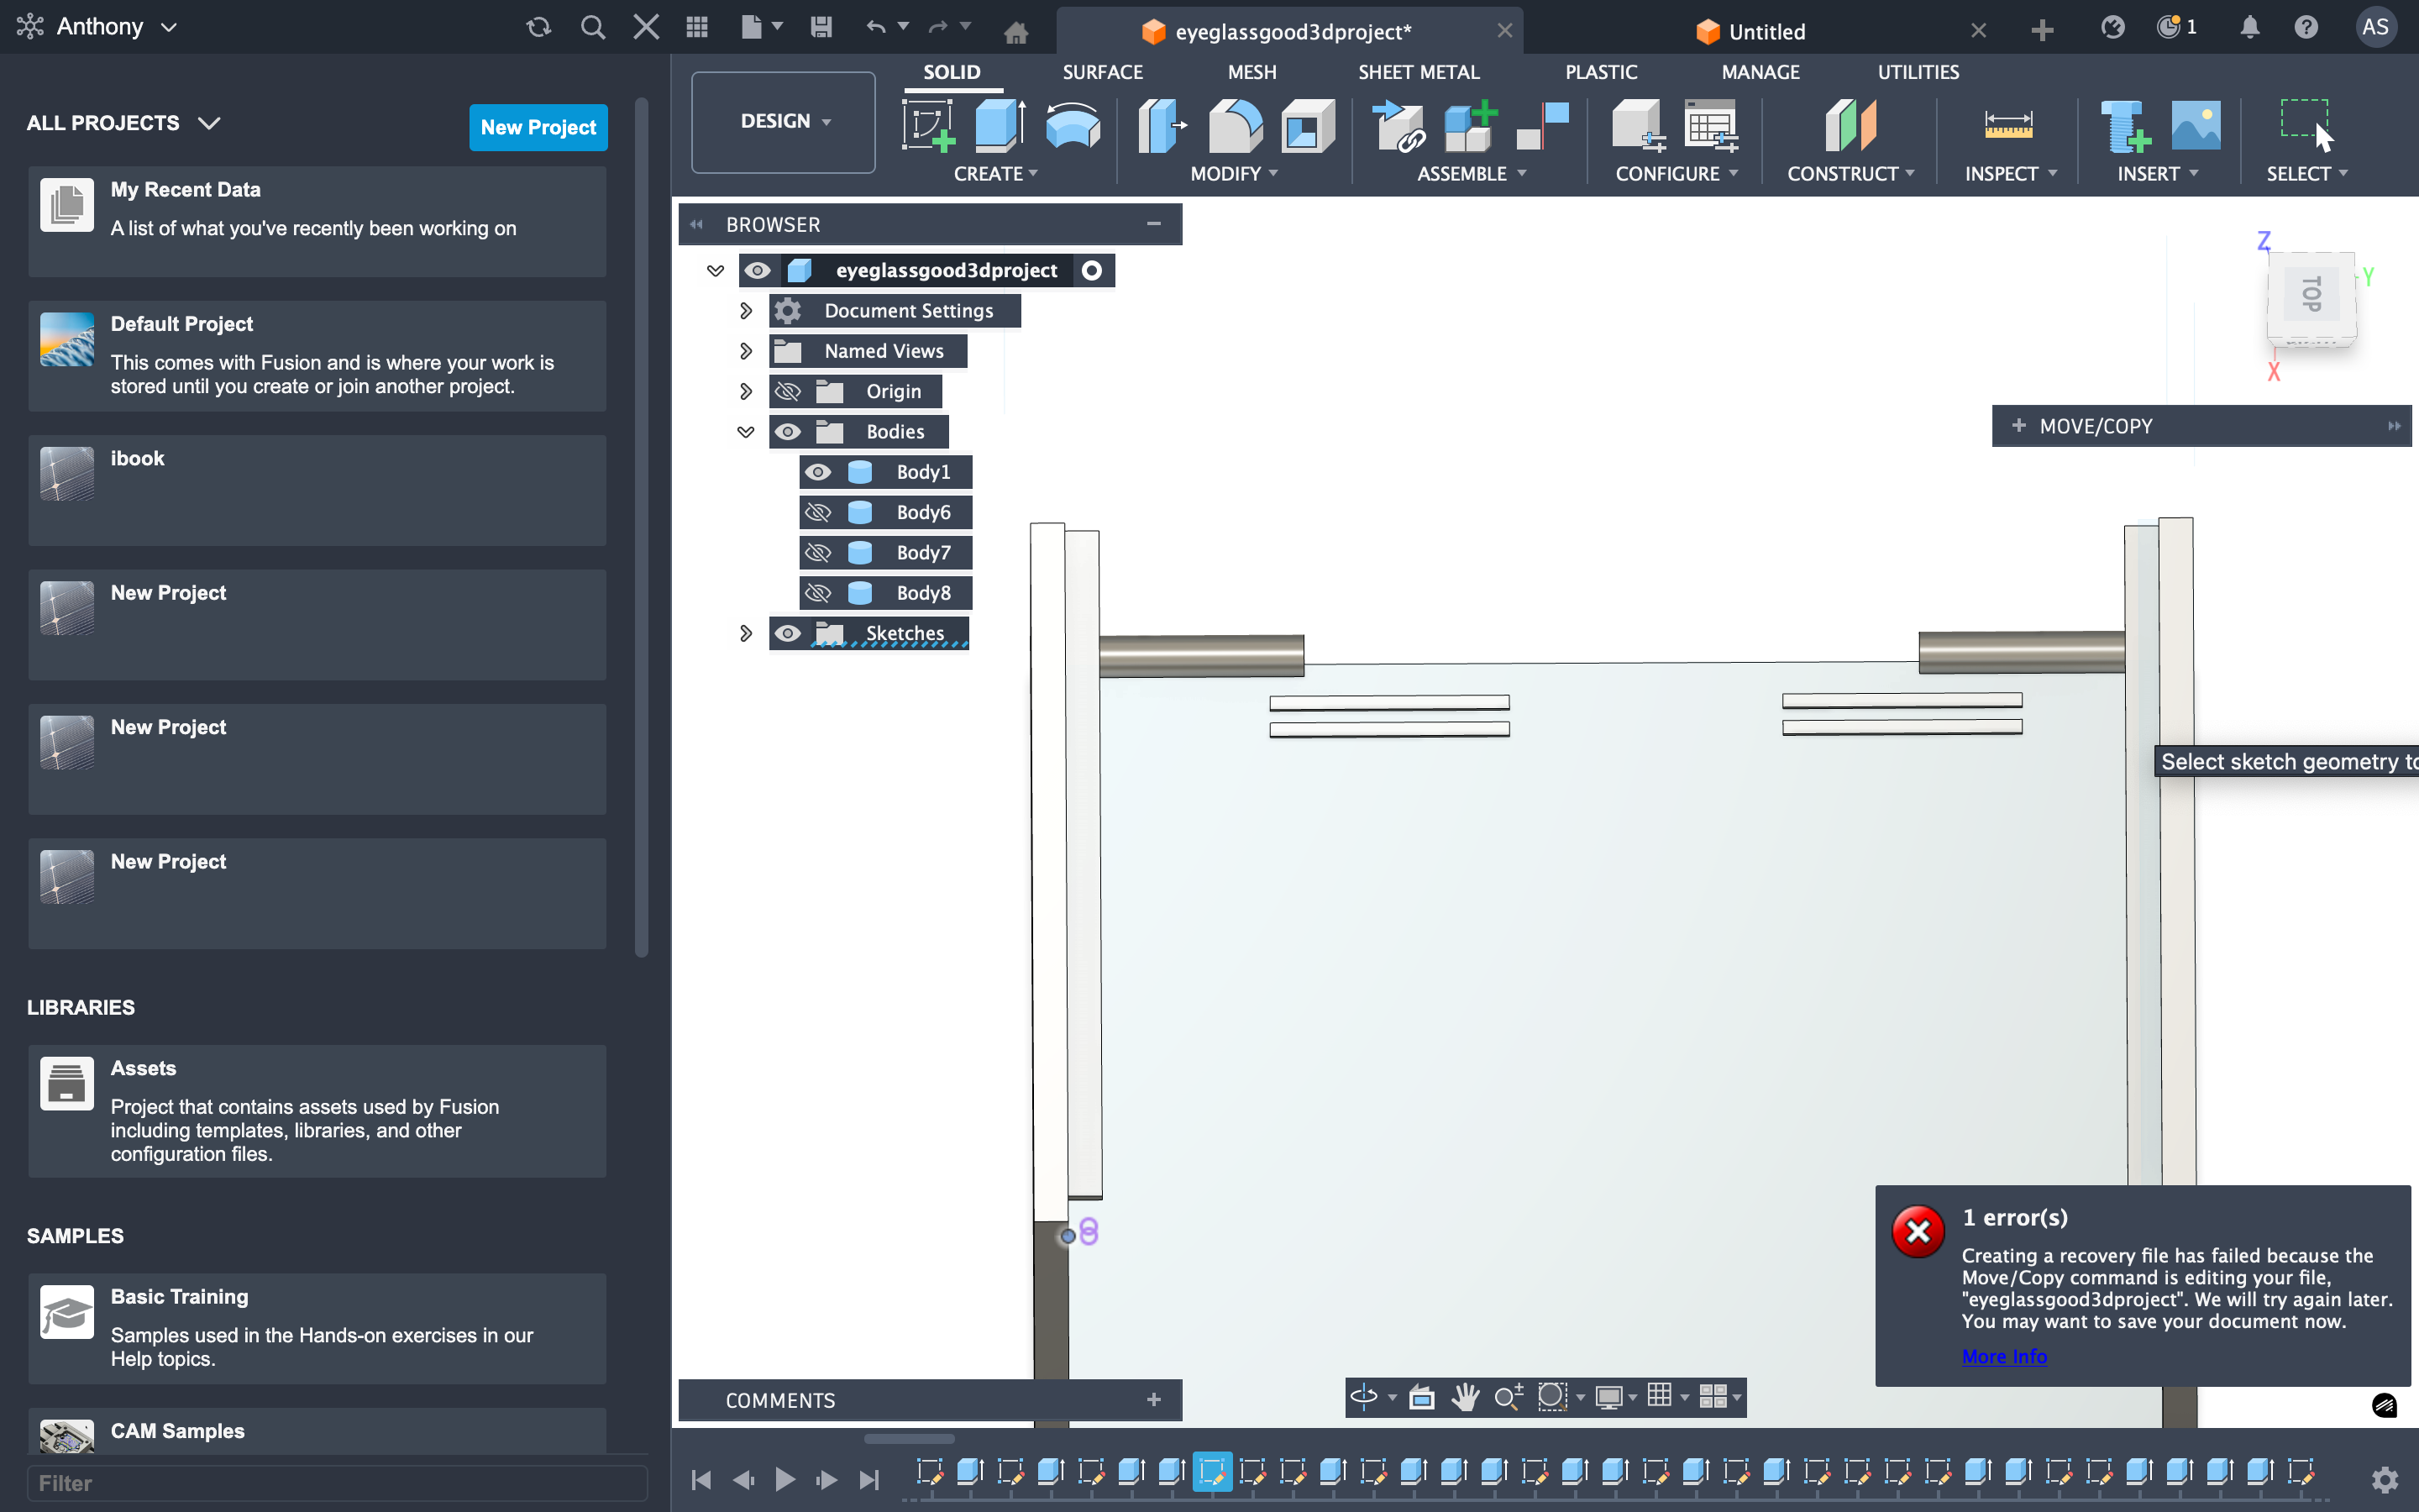
Task: Click the Save disk icon
Action: (x=821, y=27)
